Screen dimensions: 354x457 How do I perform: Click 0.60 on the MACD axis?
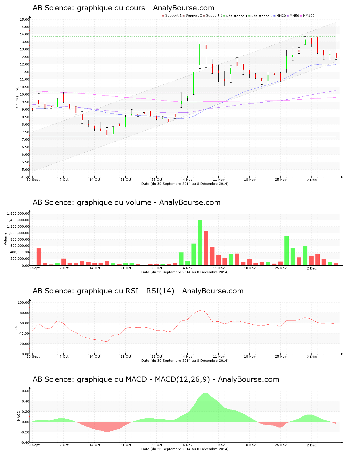[25, 391]
